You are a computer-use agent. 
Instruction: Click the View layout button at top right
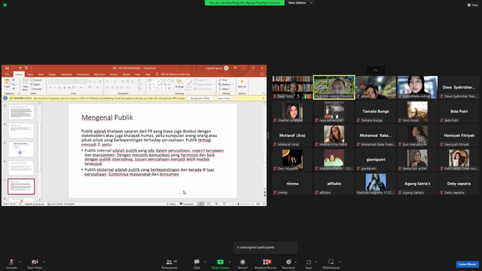tap(473, 5)
